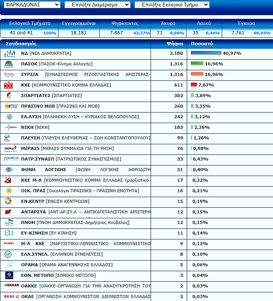This screenshot has width=273, height=301.
Task: Click the ΣΥΡΙΖΑ party logo
Action: pos(9,75)
